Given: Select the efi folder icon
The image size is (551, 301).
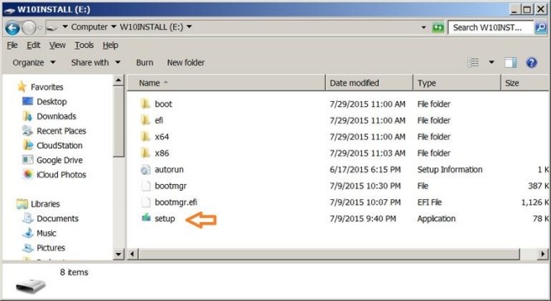Looking at the screenshot, I should pos(146,120).
